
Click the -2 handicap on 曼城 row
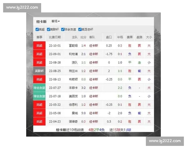[109, 113]
